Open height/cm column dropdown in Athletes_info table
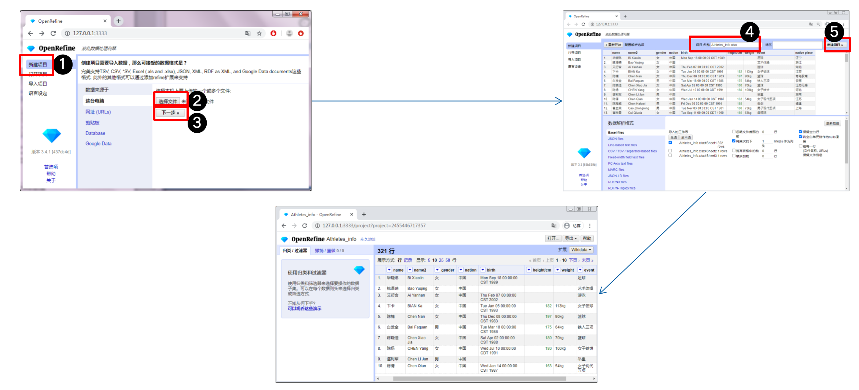Image resolution: width=859 pixels, height=390 pixels. point(529,270)
